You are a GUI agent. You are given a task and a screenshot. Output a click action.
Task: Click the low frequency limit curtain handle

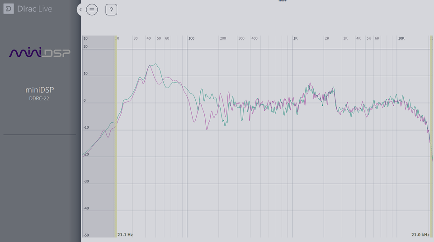(x=115, y=136)
